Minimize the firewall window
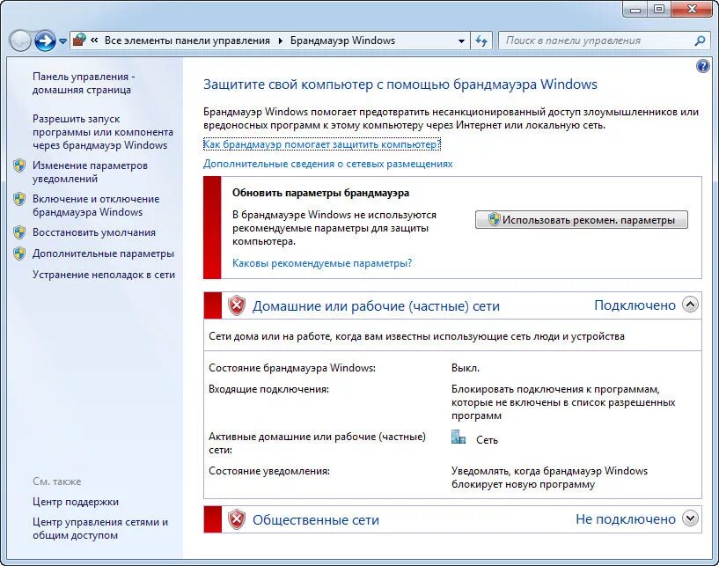The height and width of the screenshot is (566, 719). [x=635, y=9]
